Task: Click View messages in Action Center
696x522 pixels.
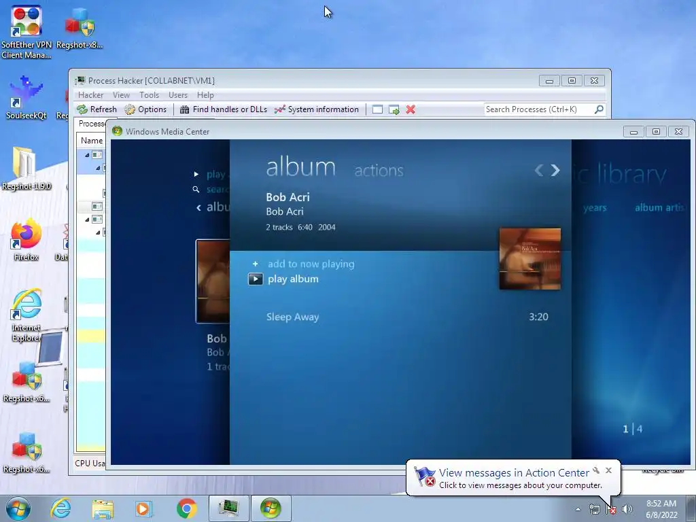Action: pyautogui.click(x=514, y=473)
